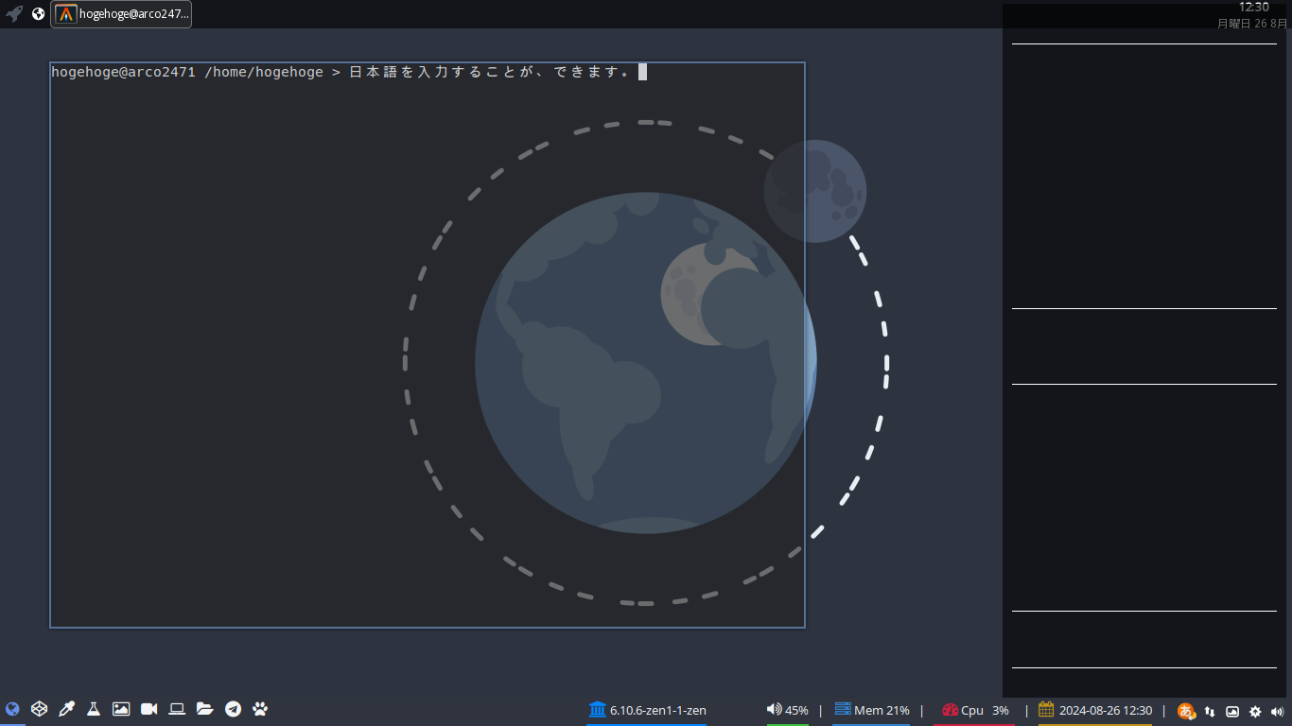
Task: Open the rocket launcher icon in top panel
Action: [x=14, y=14]
